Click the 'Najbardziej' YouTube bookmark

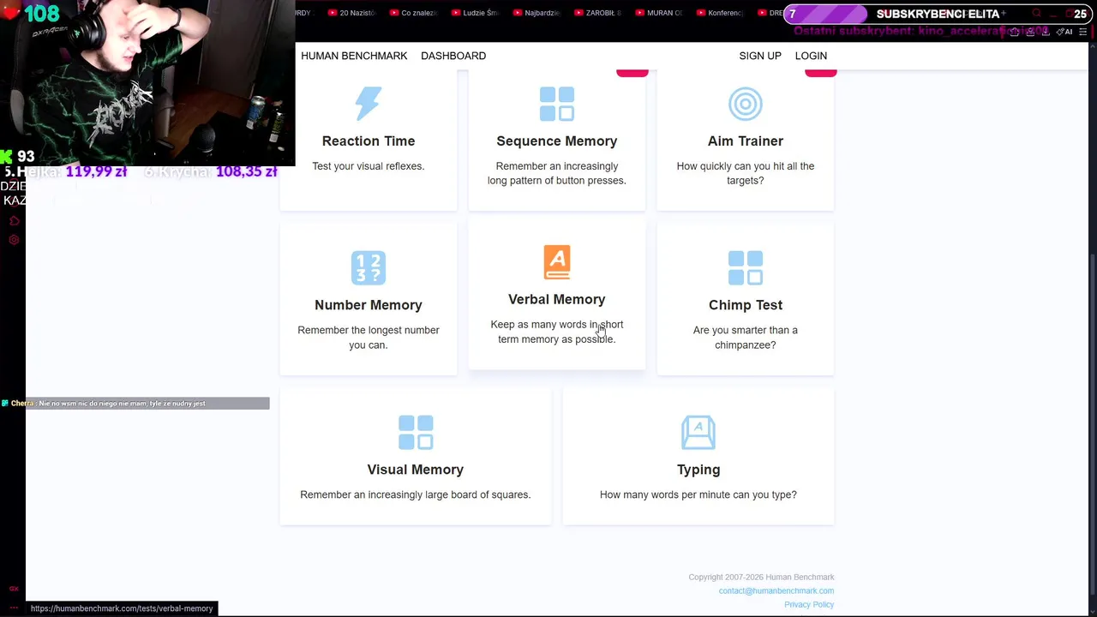click(537, 13)
